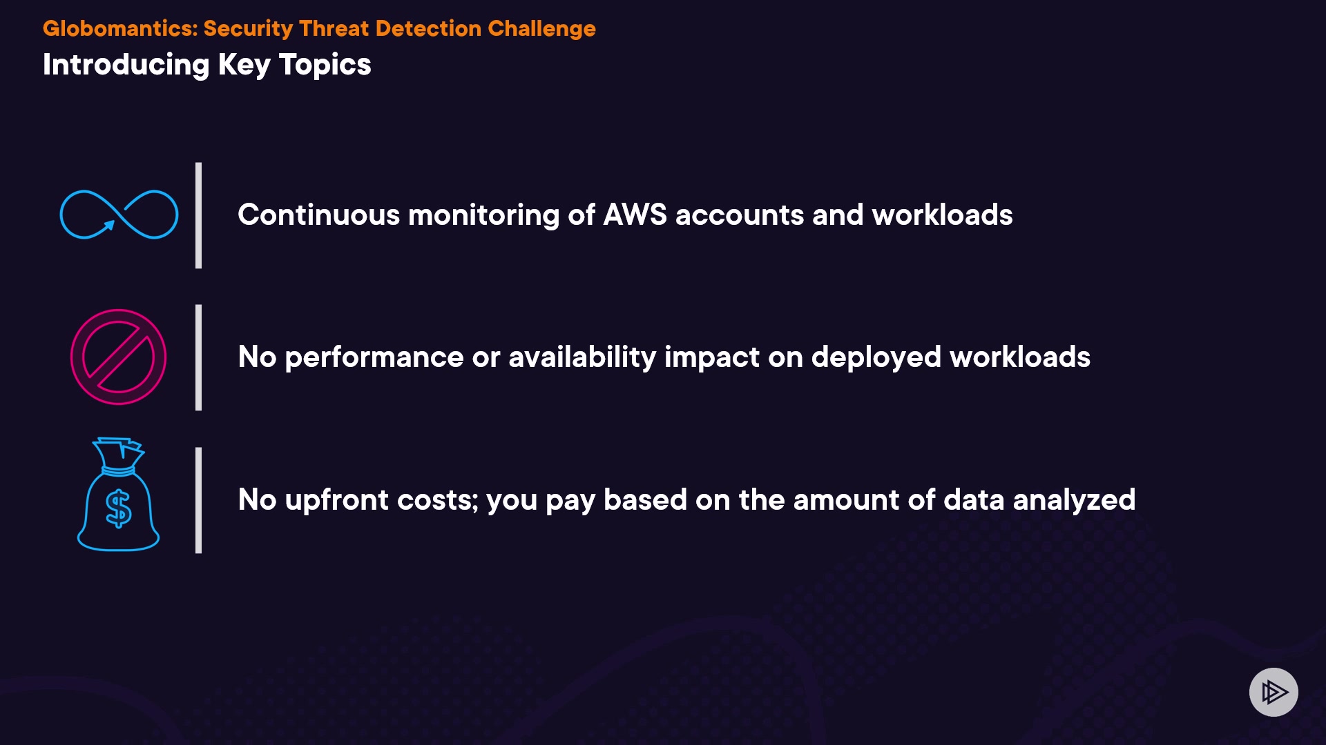The image size is (1326, 745).
Task: Click the diagonal slash inside the prohibition sign
Action: [118, 357]
